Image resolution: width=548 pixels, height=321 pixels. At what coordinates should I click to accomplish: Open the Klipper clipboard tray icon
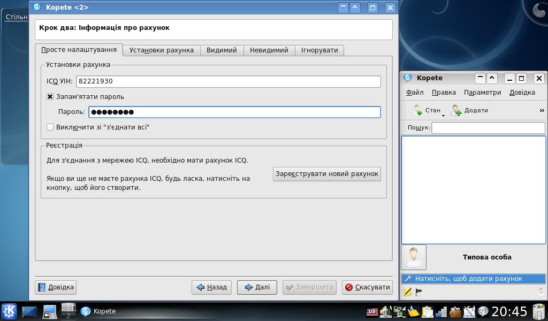click(x=427, y=311)
